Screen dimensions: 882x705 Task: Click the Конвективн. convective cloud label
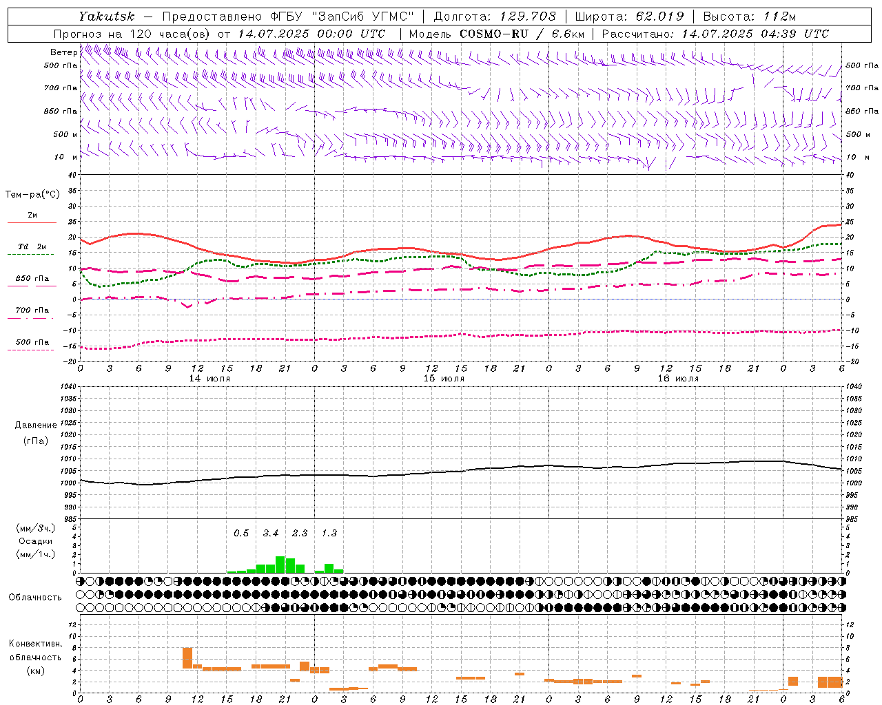(35, 644)
